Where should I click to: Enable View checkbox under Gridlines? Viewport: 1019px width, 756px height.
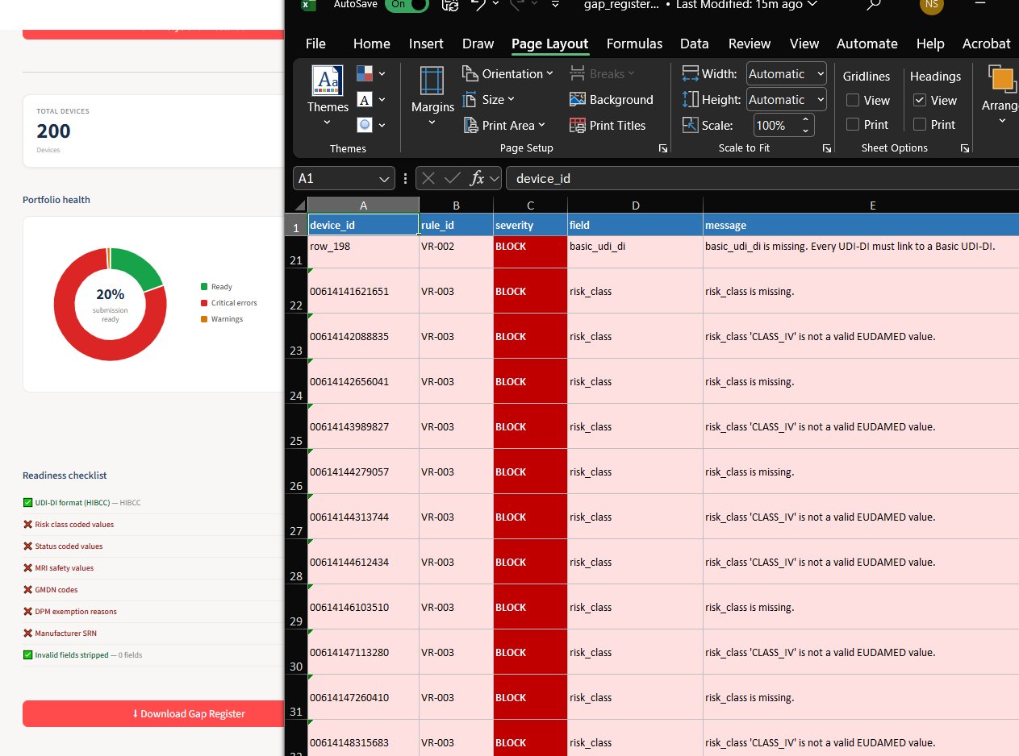(851, 100)
